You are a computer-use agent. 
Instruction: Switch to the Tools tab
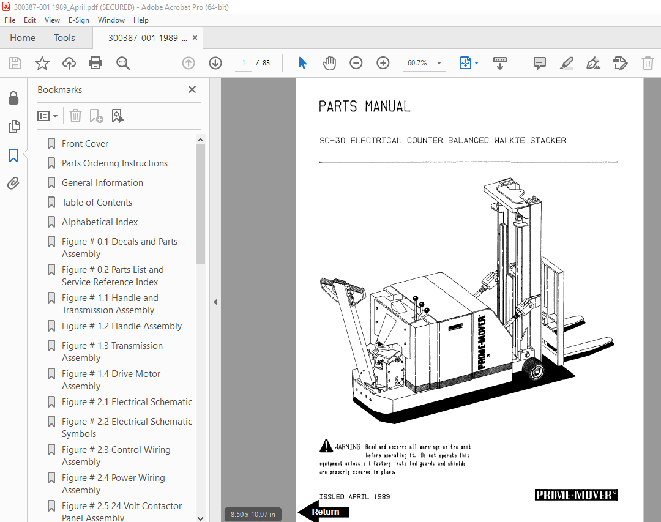click(64, 37)
